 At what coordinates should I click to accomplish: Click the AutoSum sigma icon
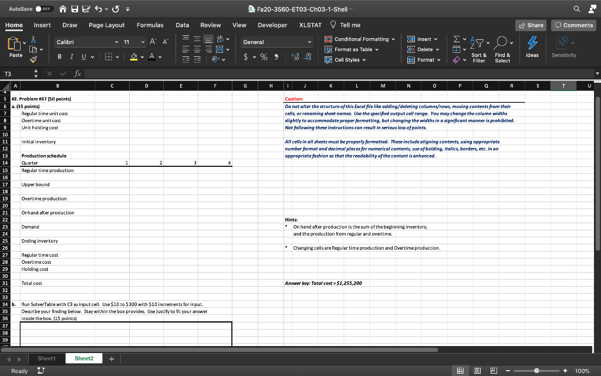(457, 39)
